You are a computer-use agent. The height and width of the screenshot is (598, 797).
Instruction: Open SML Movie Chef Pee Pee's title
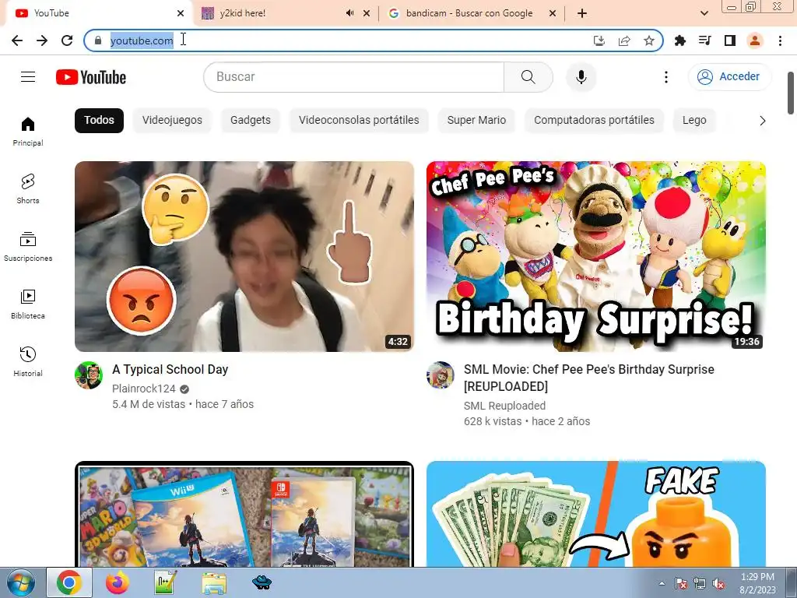589,378
